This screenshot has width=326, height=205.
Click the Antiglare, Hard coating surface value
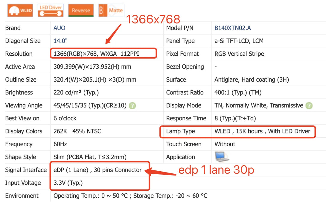click(252, 80)
